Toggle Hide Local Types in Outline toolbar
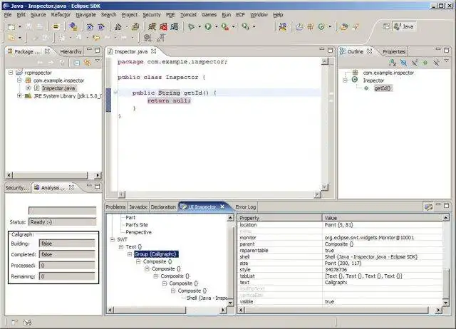The height and width of the screenshot is (329, 456). click(x=436, y=62)
